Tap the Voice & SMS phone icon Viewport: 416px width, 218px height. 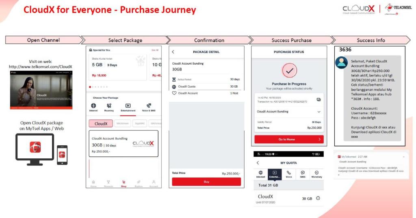point(149,106)
